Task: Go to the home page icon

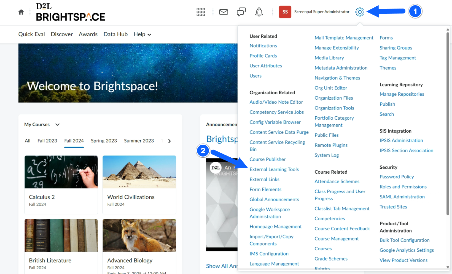Action: point(21,12)
